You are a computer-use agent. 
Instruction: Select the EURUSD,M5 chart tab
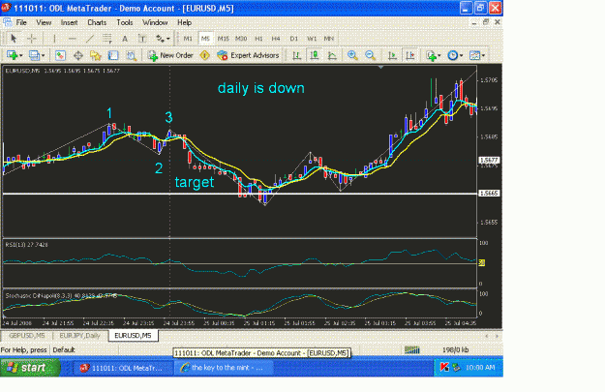click(x=133, y=336)
